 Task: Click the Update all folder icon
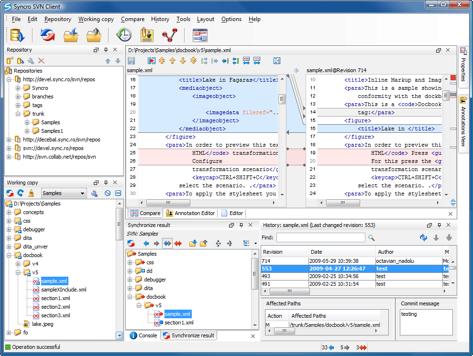(x=193, y=243)
